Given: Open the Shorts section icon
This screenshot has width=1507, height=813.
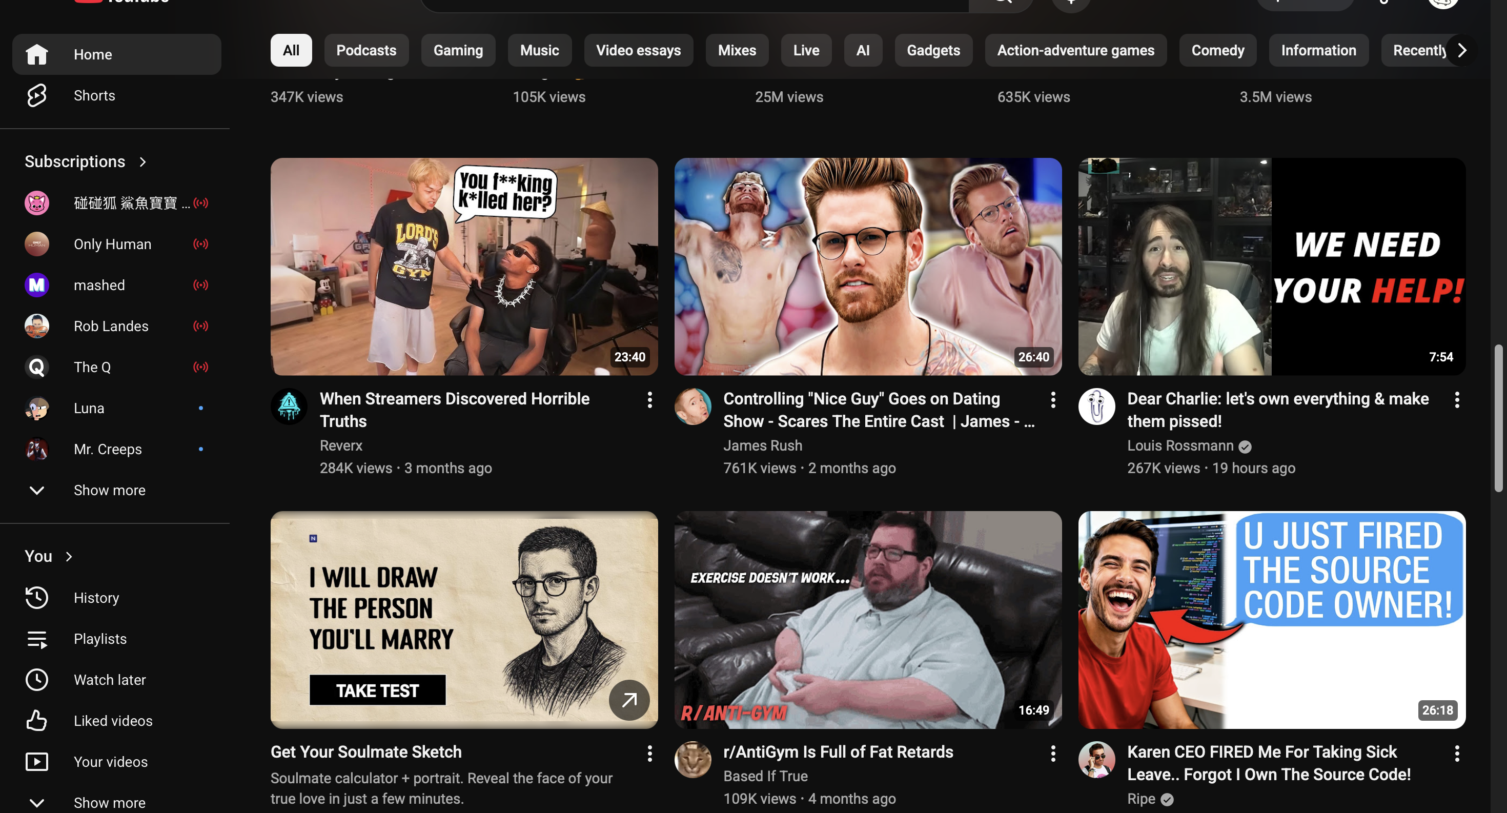Looking at the screenshot, I should [x=37, y=95].
